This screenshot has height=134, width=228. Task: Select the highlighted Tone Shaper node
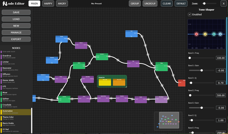tap(161, 99)
